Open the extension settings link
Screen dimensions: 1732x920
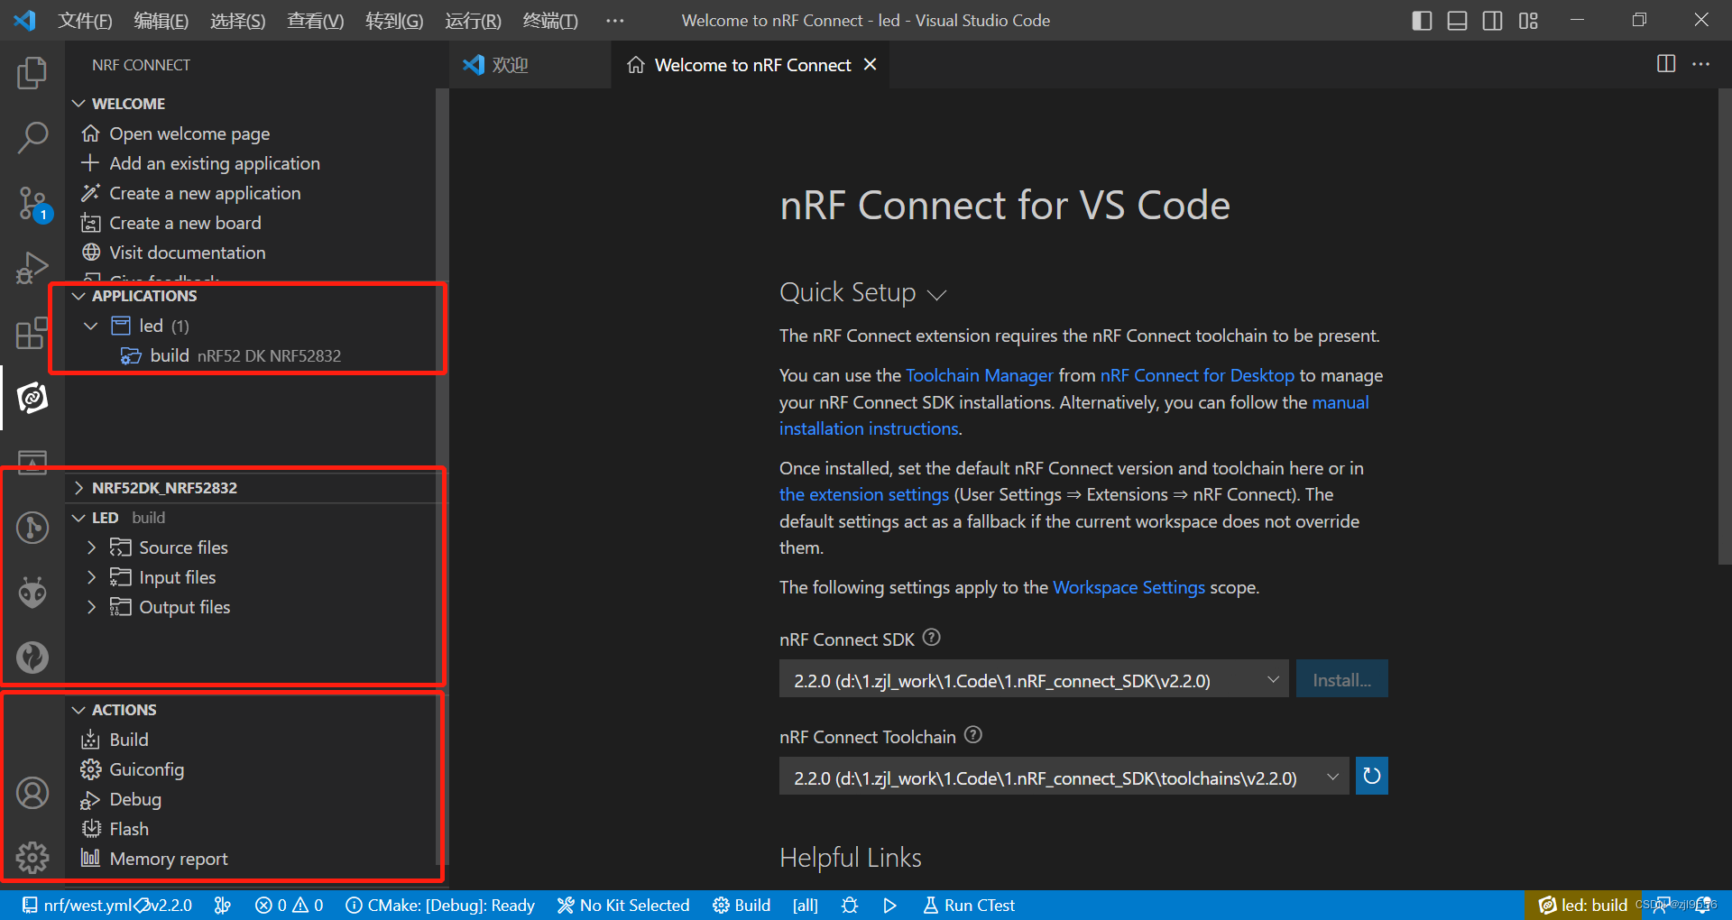pyautogui.click(x=864, y=494)
